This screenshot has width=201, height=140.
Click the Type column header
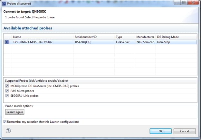(119, 37)
